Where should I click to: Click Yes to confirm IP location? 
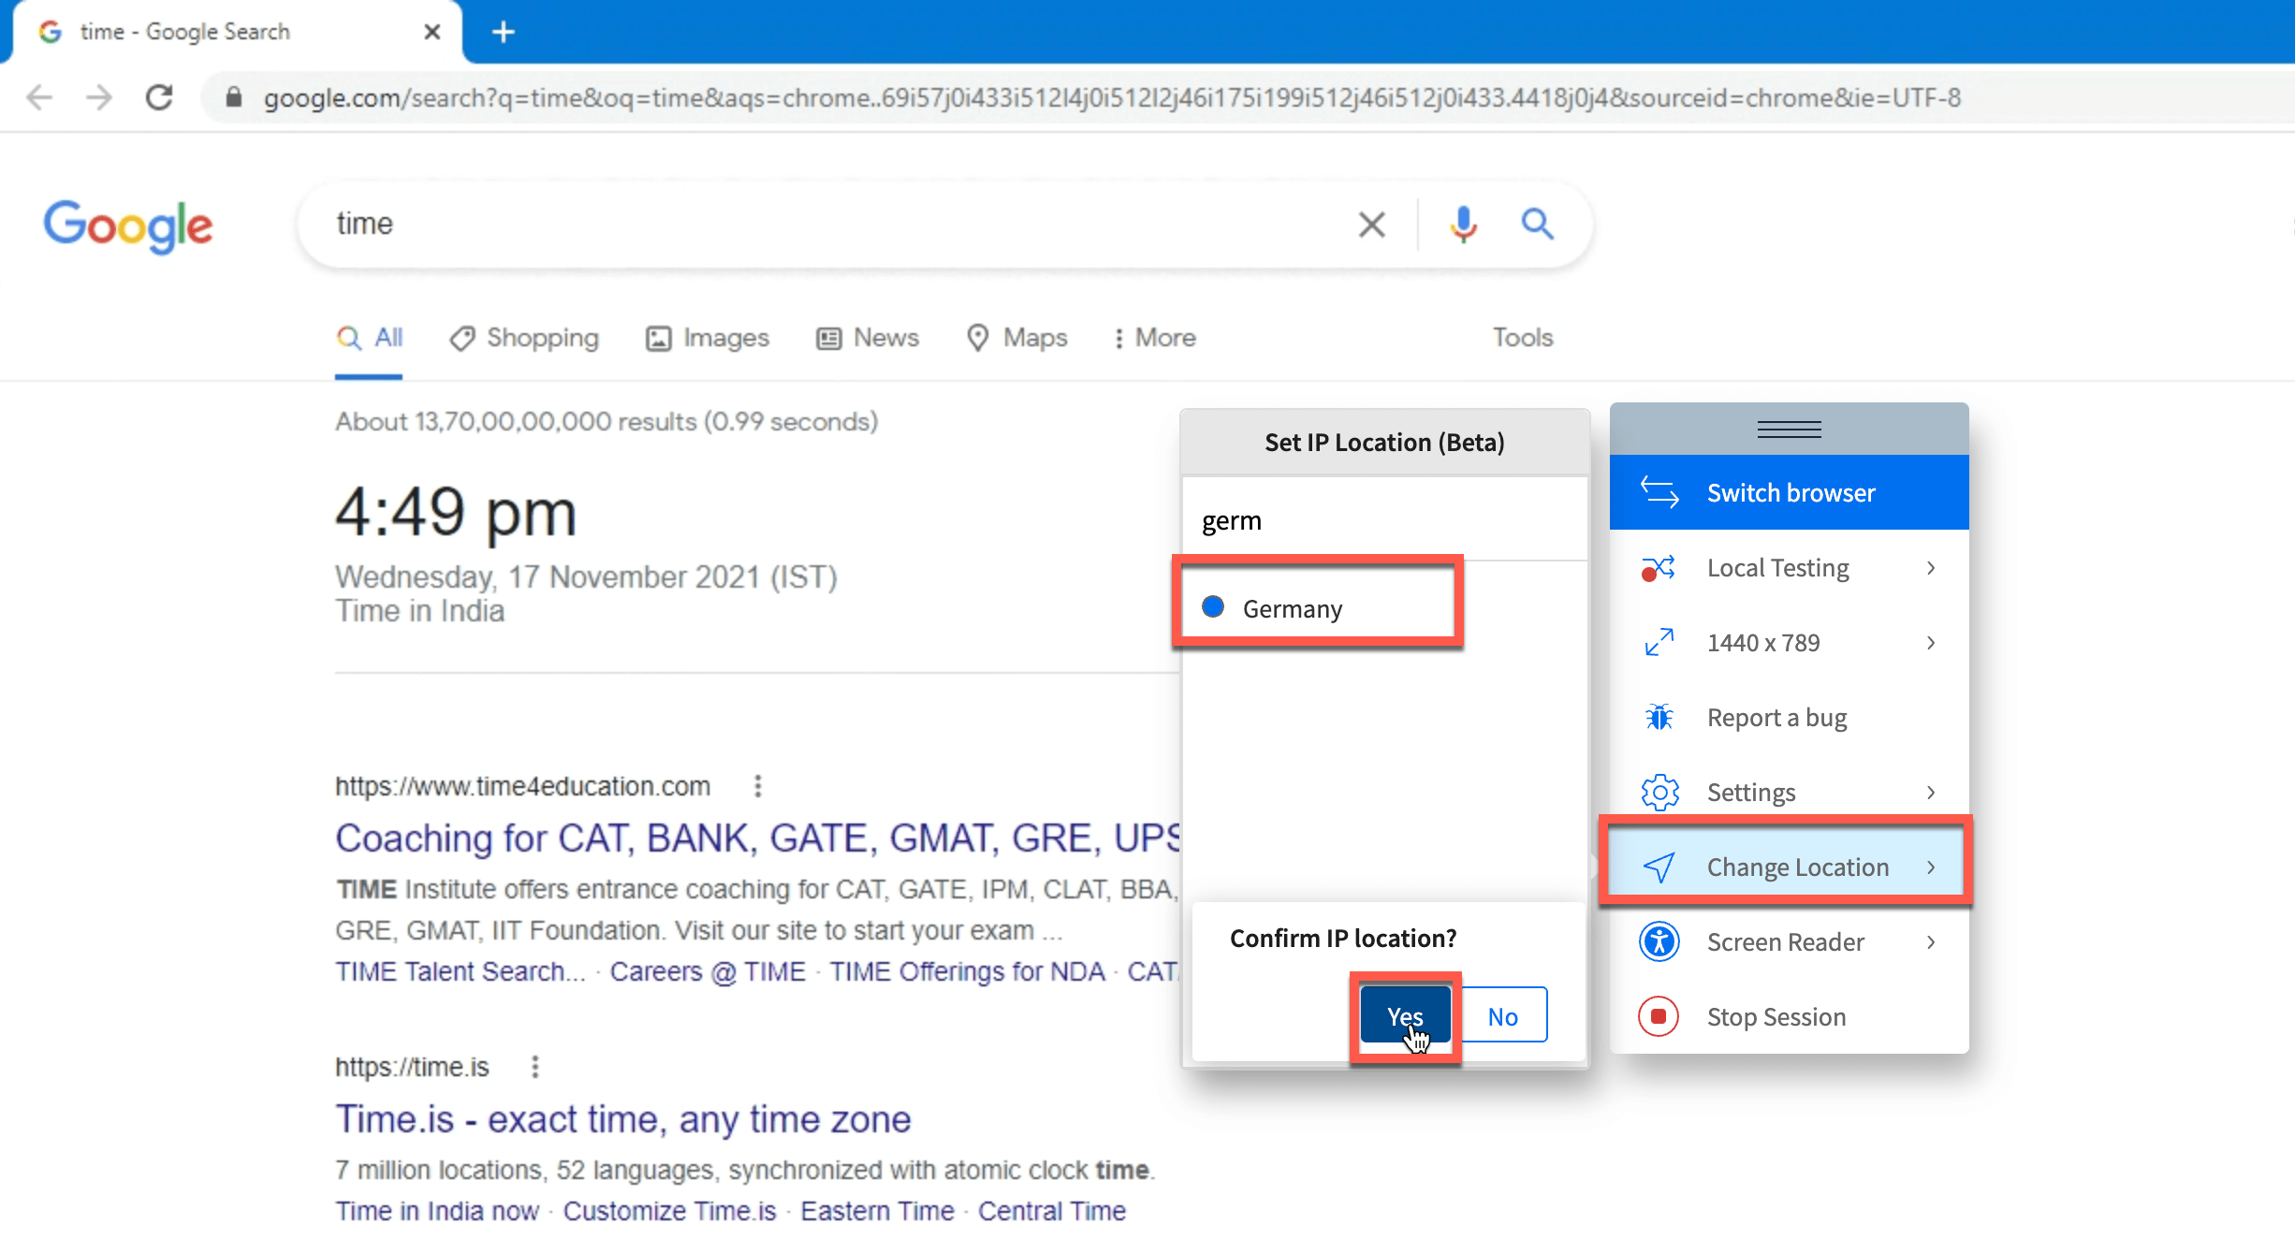[x=1405, y=1014]
